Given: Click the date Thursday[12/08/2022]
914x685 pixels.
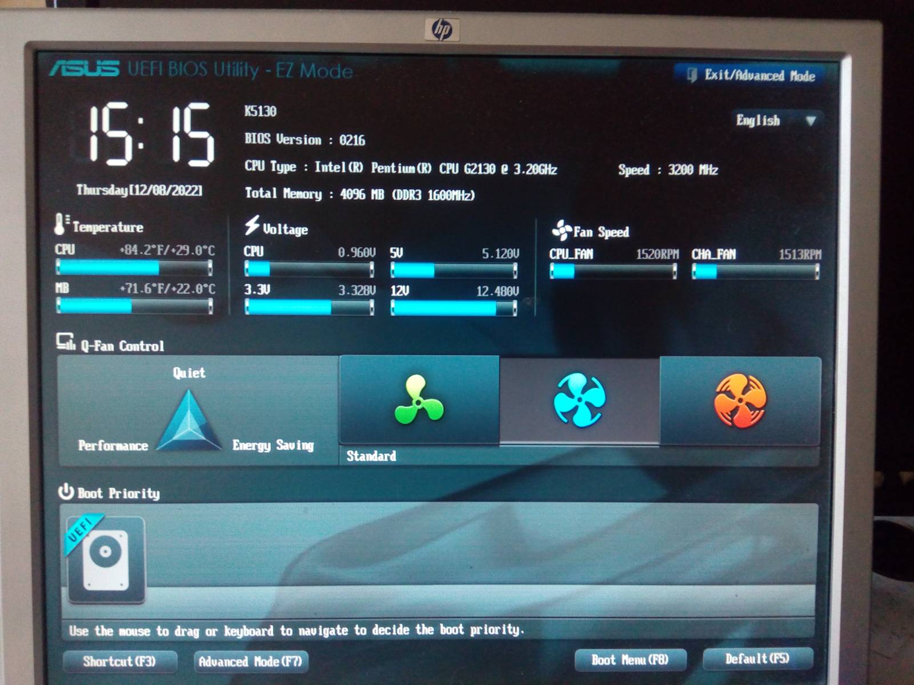Looking at the screenshot, I should 139,190.
